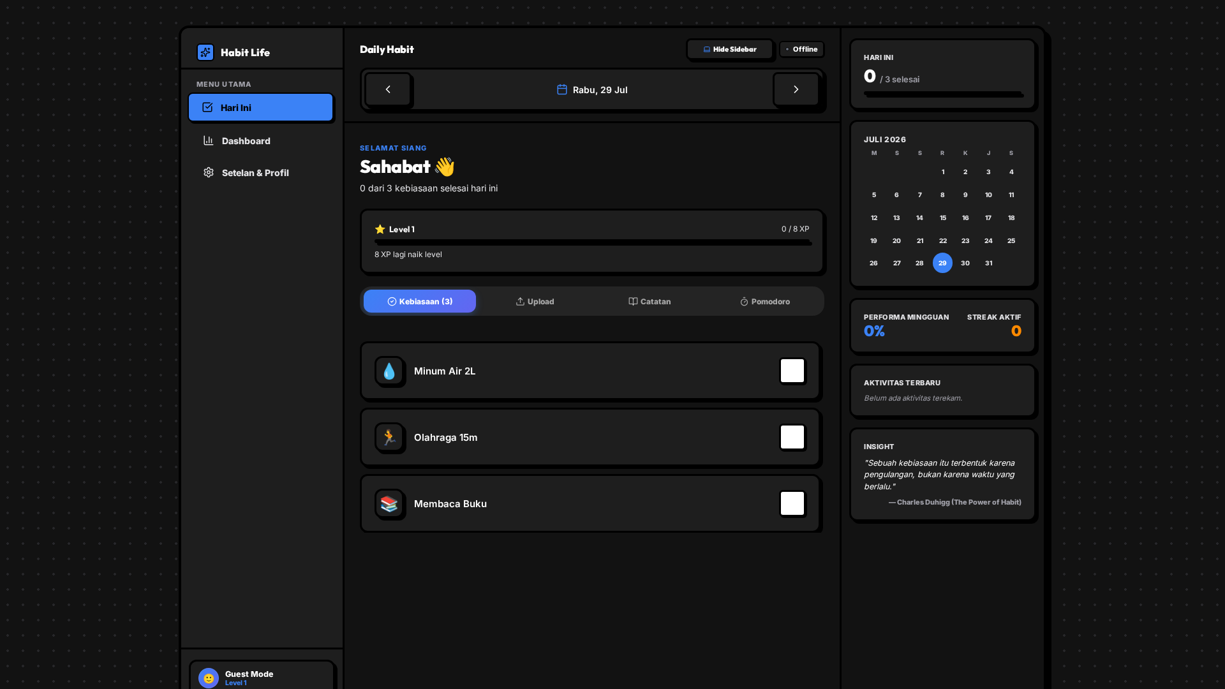Select July 28 in the calendar

(919, 263)
